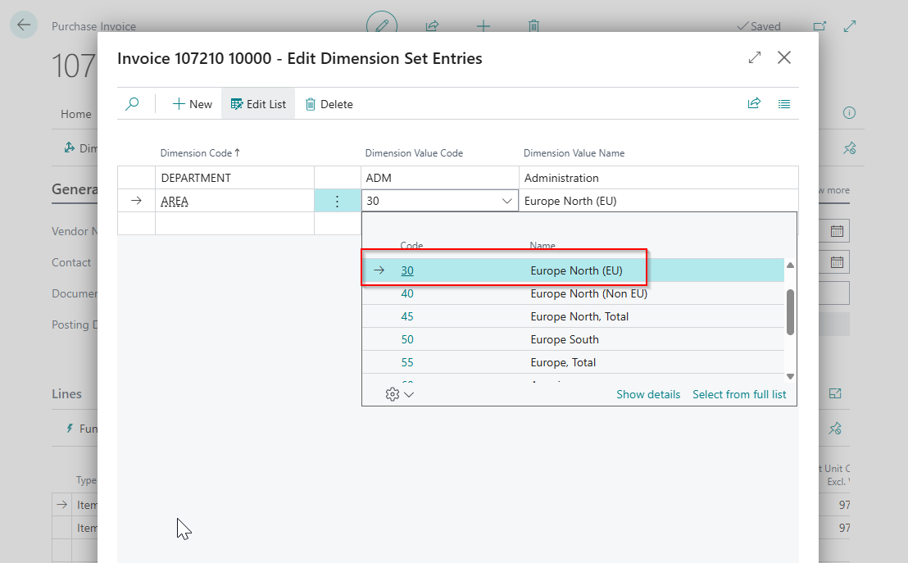908x563 pixels.
Task: Toggle the Edit List mode
Action: [x=258, y=104]
